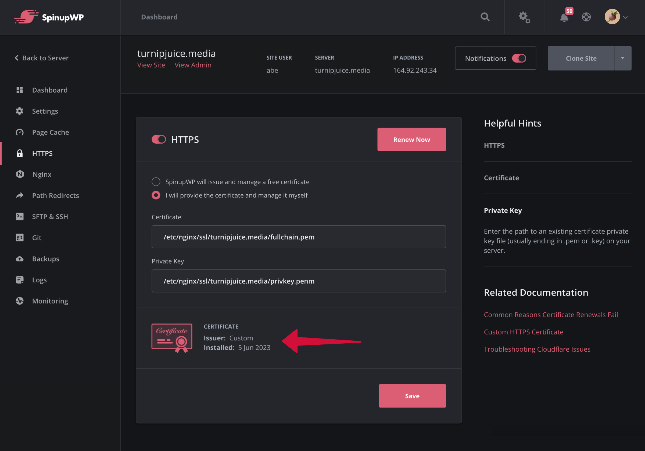Click the Save button
The width and height of the screenshot is (645, 451).
tap(412, 396)
